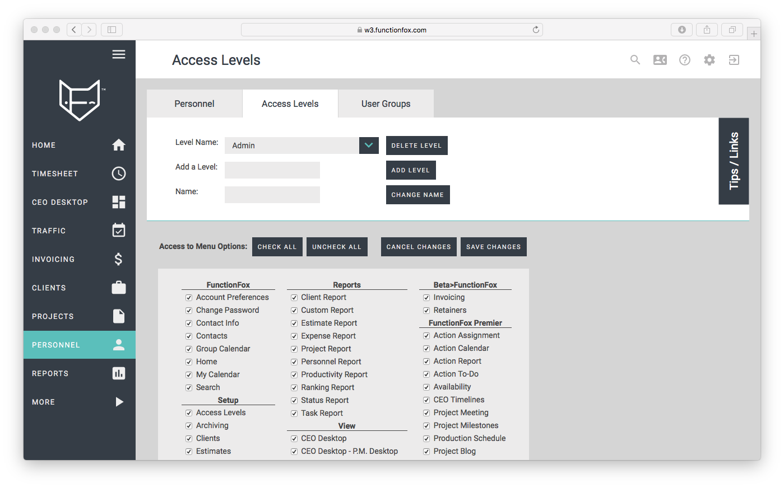Open the contact card icon in the header
Screen dimensions: 784x488
coord(660,60)
